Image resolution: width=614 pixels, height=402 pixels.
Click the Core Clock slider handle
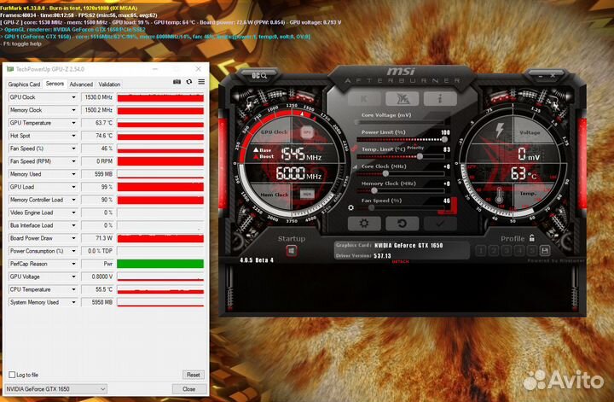pos(385,173)
